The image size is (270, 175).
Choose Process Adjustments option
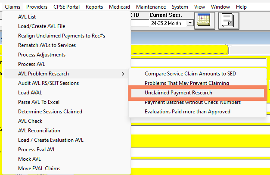point(41,55)
